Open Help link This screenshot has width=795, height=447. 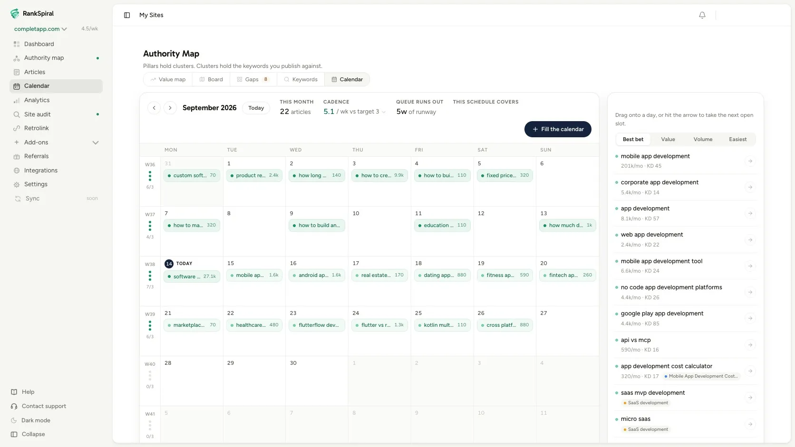point(23,392)
